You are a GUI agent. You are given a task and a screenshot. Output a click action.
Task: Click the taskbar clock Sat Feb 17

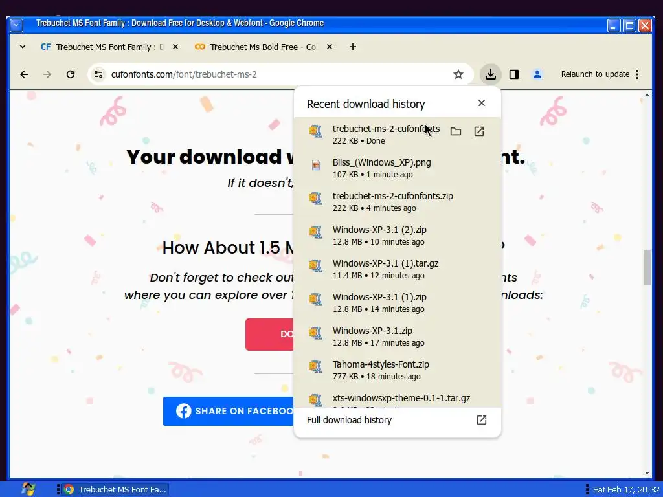click(626, 489)
